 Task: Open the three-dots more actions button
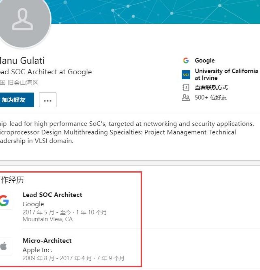coord(48,100)
